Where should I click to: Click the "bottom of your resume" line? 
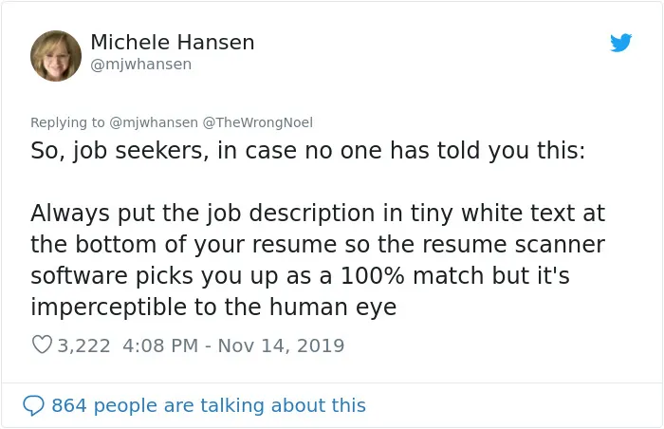coord(318,244)
